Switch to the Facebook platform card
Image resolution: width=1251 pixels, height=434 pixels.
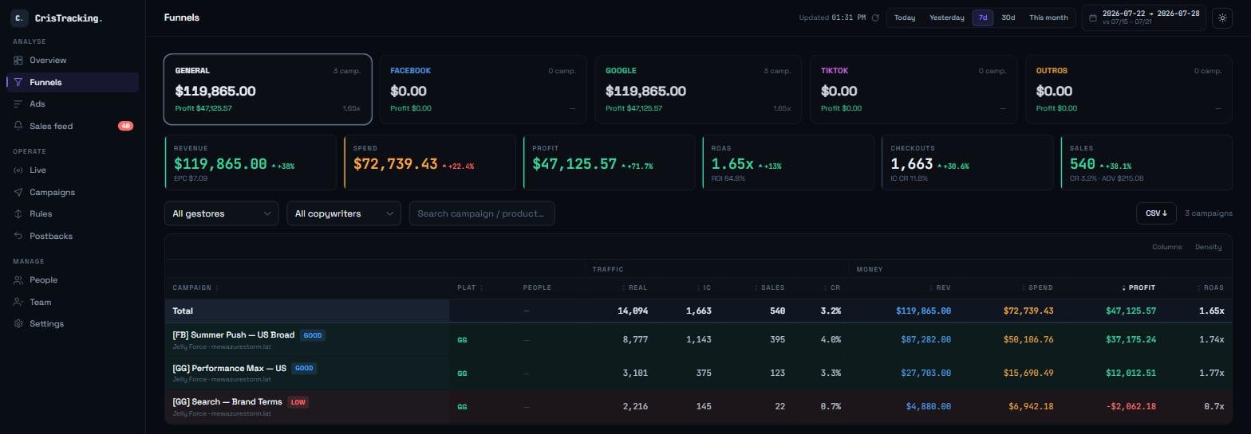point(483,89)
